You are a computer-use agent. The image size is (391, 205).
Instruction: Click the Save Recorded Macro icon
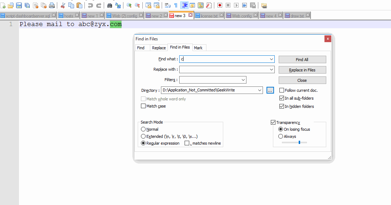tap(253, 5)
